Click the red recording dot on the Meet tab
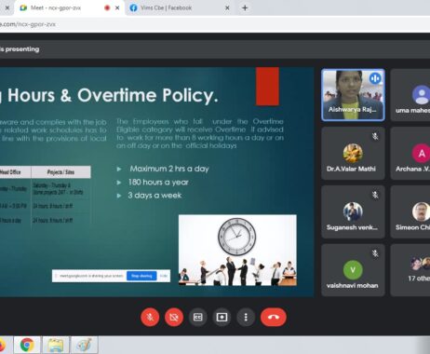The image size is (430, 354). pyautogui.click(x=107, y=8)
